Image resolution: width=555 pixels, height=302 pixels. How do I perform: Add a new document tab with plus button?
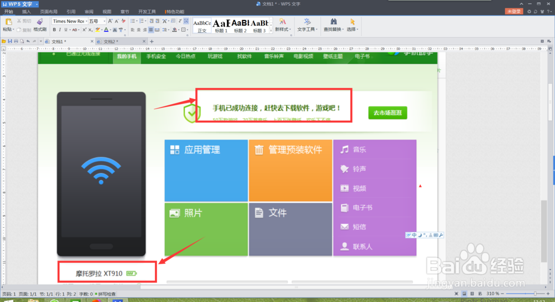152,42
